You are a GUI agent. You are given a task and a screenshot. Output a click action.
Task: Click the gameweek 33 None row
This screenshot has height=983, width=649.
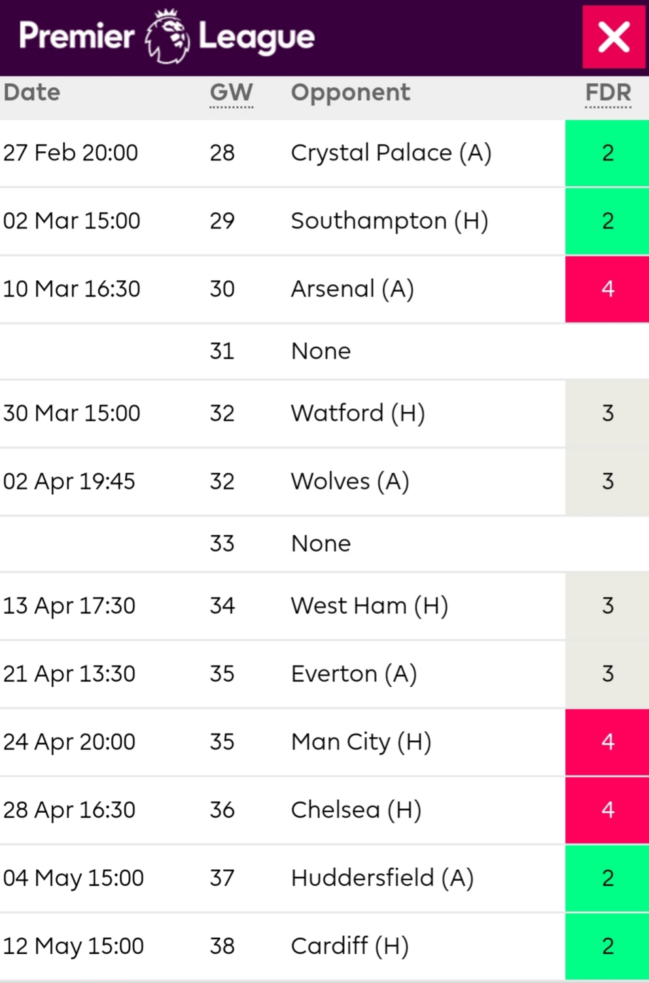tap(324, 544)
